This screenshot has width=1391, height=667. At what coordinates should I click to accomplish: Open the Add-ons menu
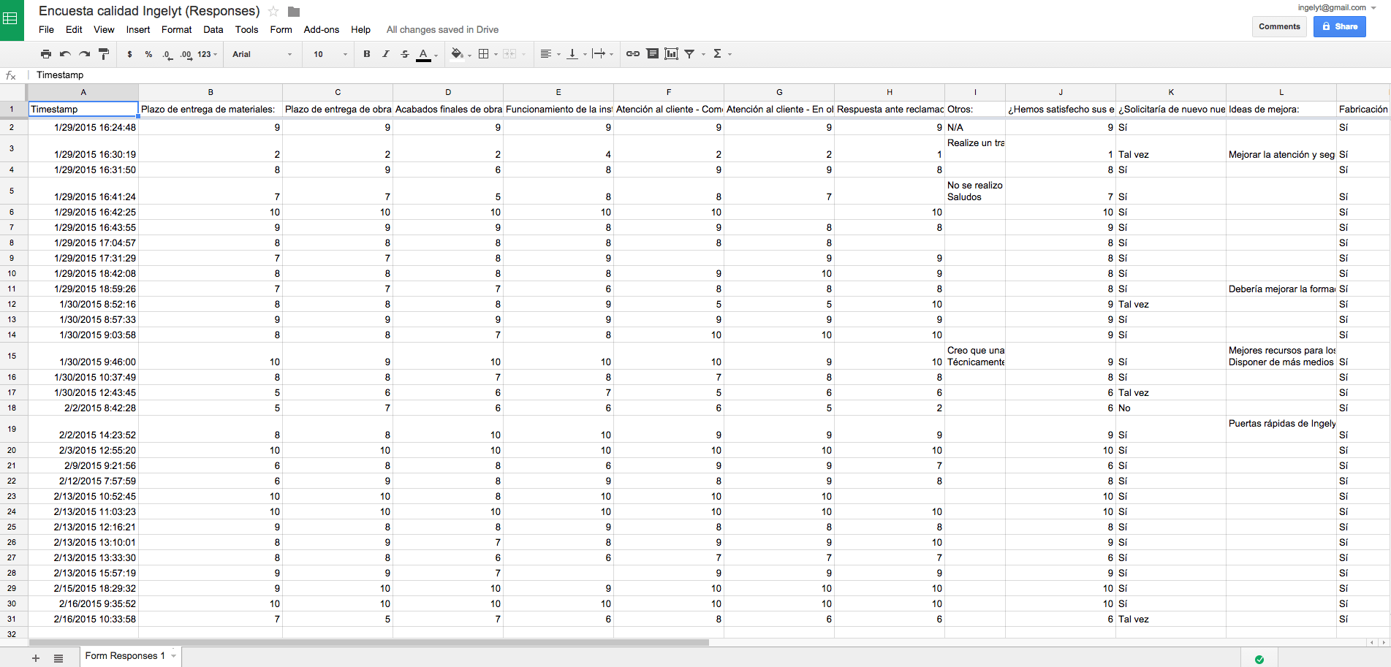click(x=321, y=30)
